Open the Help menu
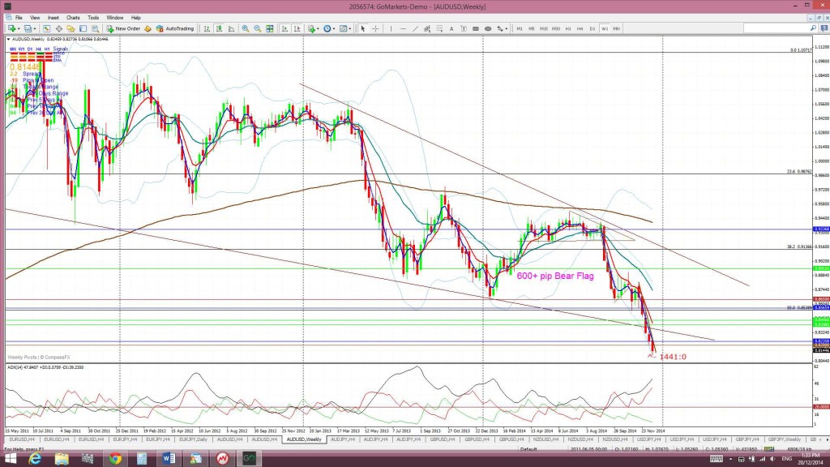The height and width of the screenshot is (467, 830). coord(136,18)
